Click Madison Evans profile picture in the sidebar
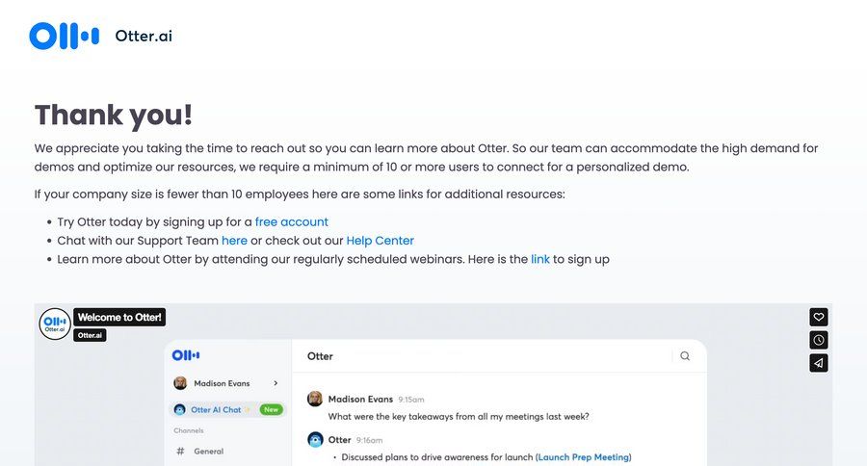This screenshot has width=867, height=466. pyautogui.click(x=180, y=383)
